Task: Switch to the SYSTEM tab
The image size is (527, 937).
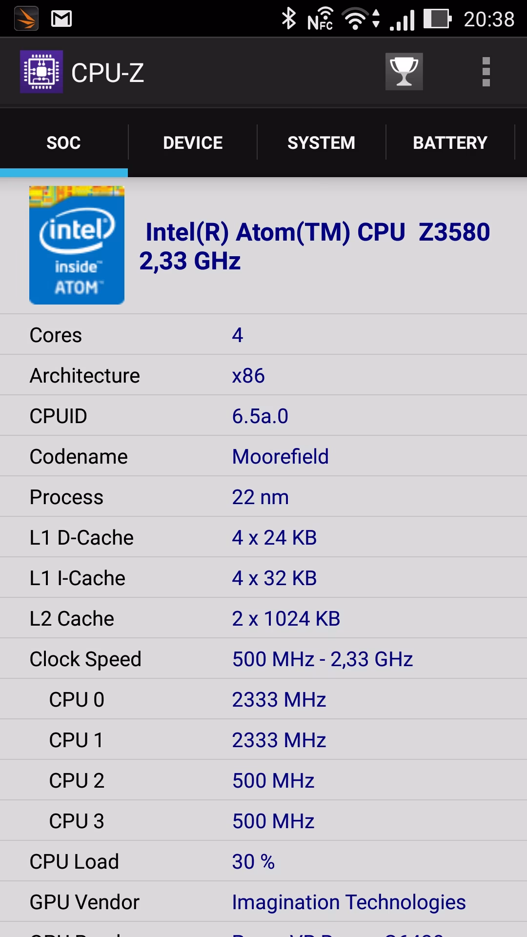Action: click(321, 143)
